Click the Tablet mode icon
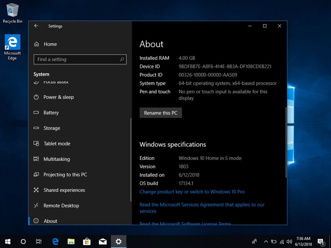Image resolution: width=331 pixels, height=248 pixels. click(x=37, y=143)
